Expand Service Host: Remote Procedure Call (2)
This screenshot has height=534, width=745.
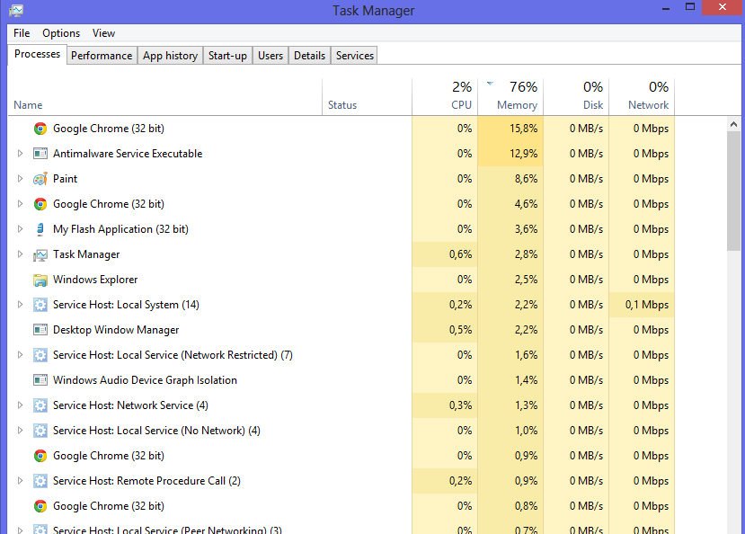tap(20, 481)
